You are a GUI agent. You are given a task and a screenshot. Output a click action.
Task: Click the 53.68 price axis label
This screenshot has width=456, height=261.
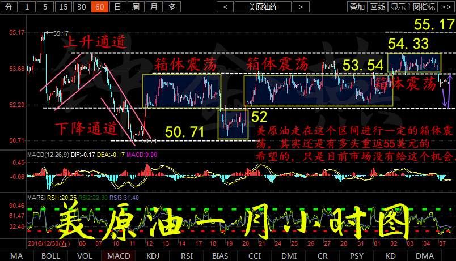point(17,69)
